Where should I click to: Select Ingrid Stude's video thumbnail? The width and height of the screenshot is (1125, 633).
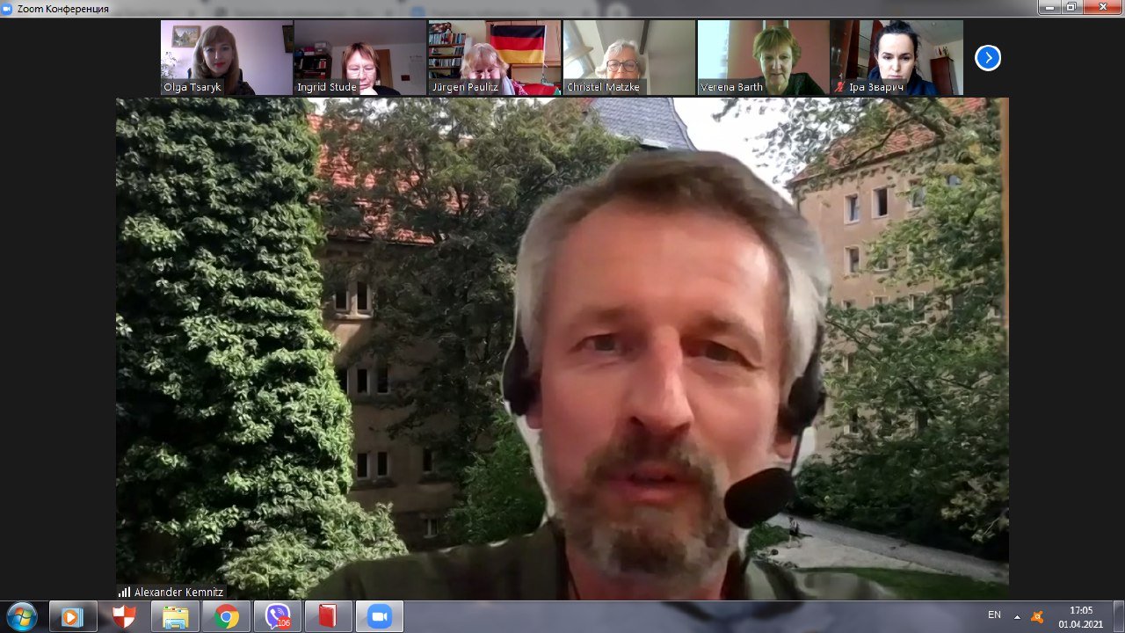(360, 58)
